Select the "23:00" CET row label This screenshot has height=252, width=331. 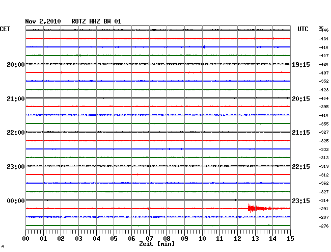[16, 167]
